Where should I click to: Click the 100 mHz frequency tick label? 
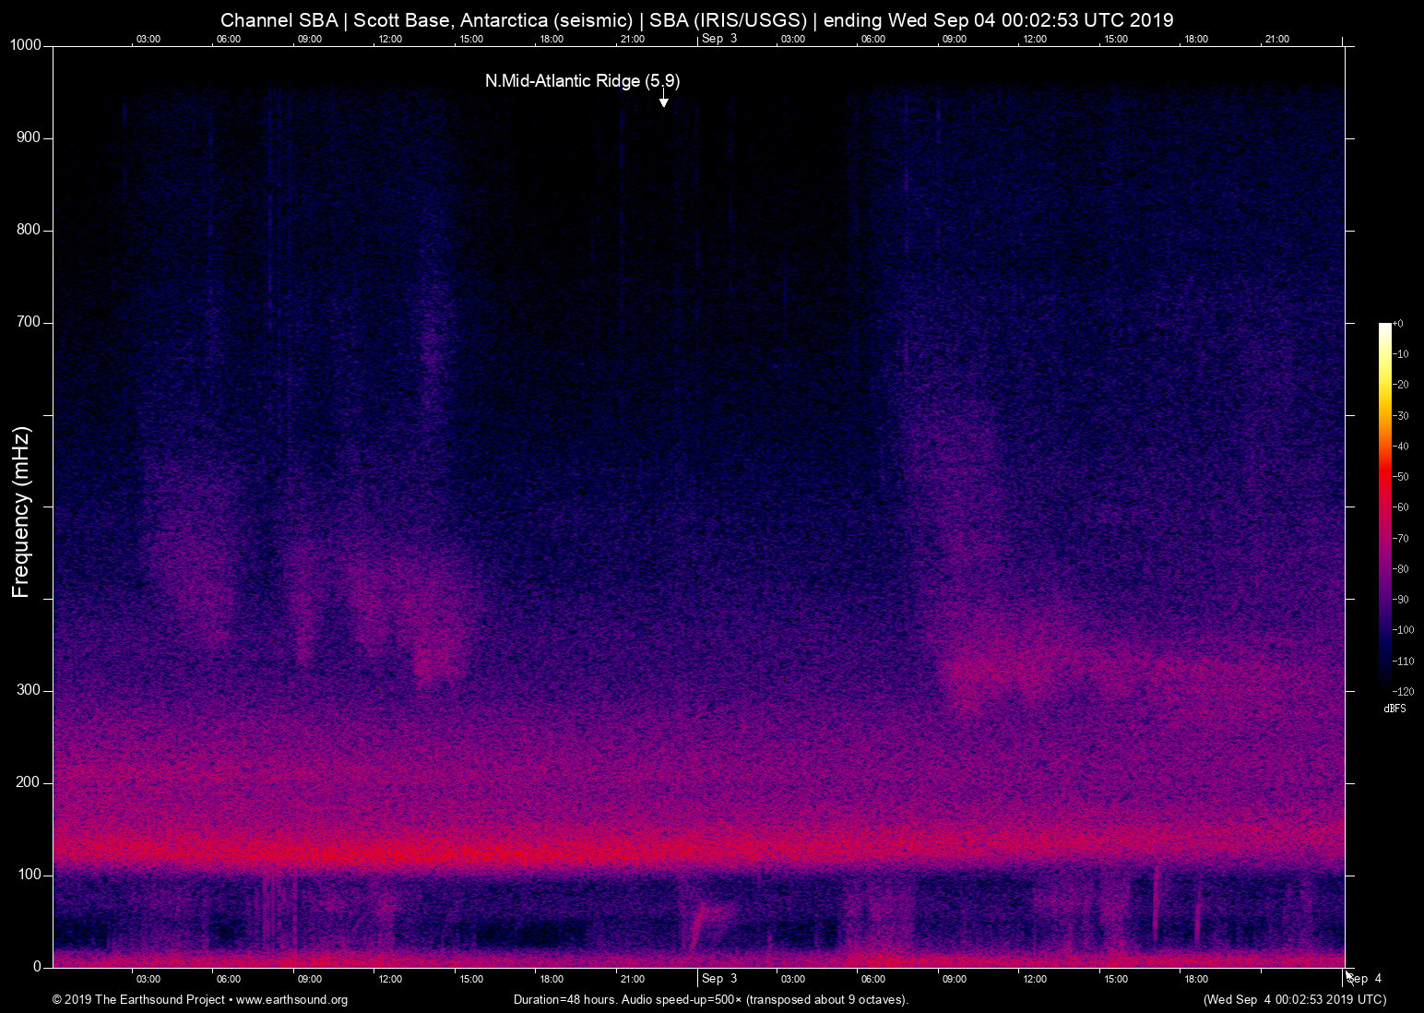(x=29, y=875)
